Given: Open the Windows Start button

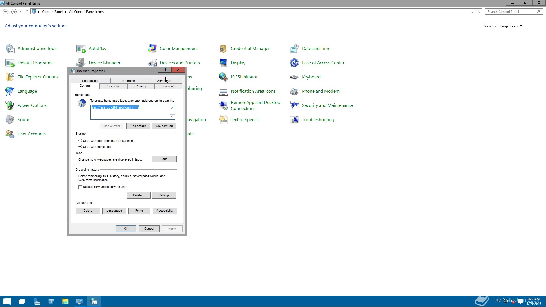Looking at the screenshot, I should point(7,301).
